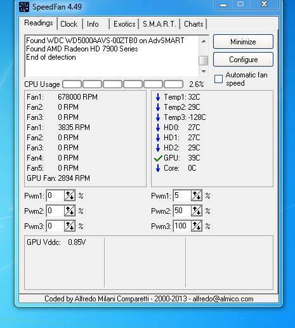Click the right Pwm3 field containing 100

182,226
